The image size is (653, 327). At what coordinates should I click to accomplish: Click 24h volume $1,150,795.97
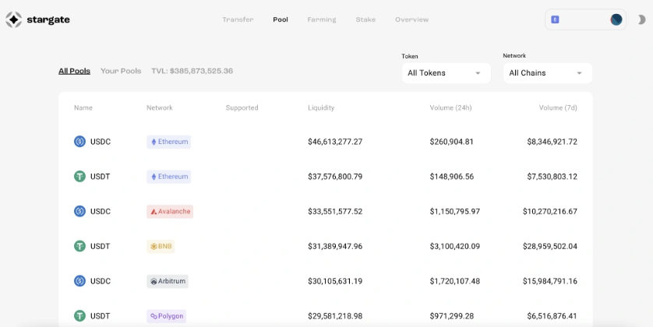click(x=455, y=212)
